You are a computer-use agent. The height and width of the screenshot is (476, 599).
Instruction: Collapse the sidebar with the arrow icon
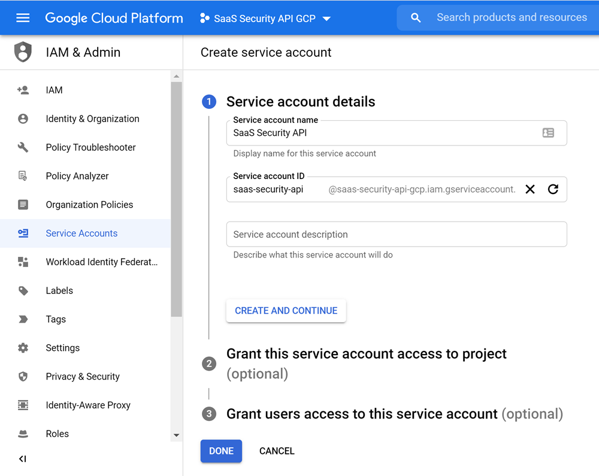tap(22, 459)
